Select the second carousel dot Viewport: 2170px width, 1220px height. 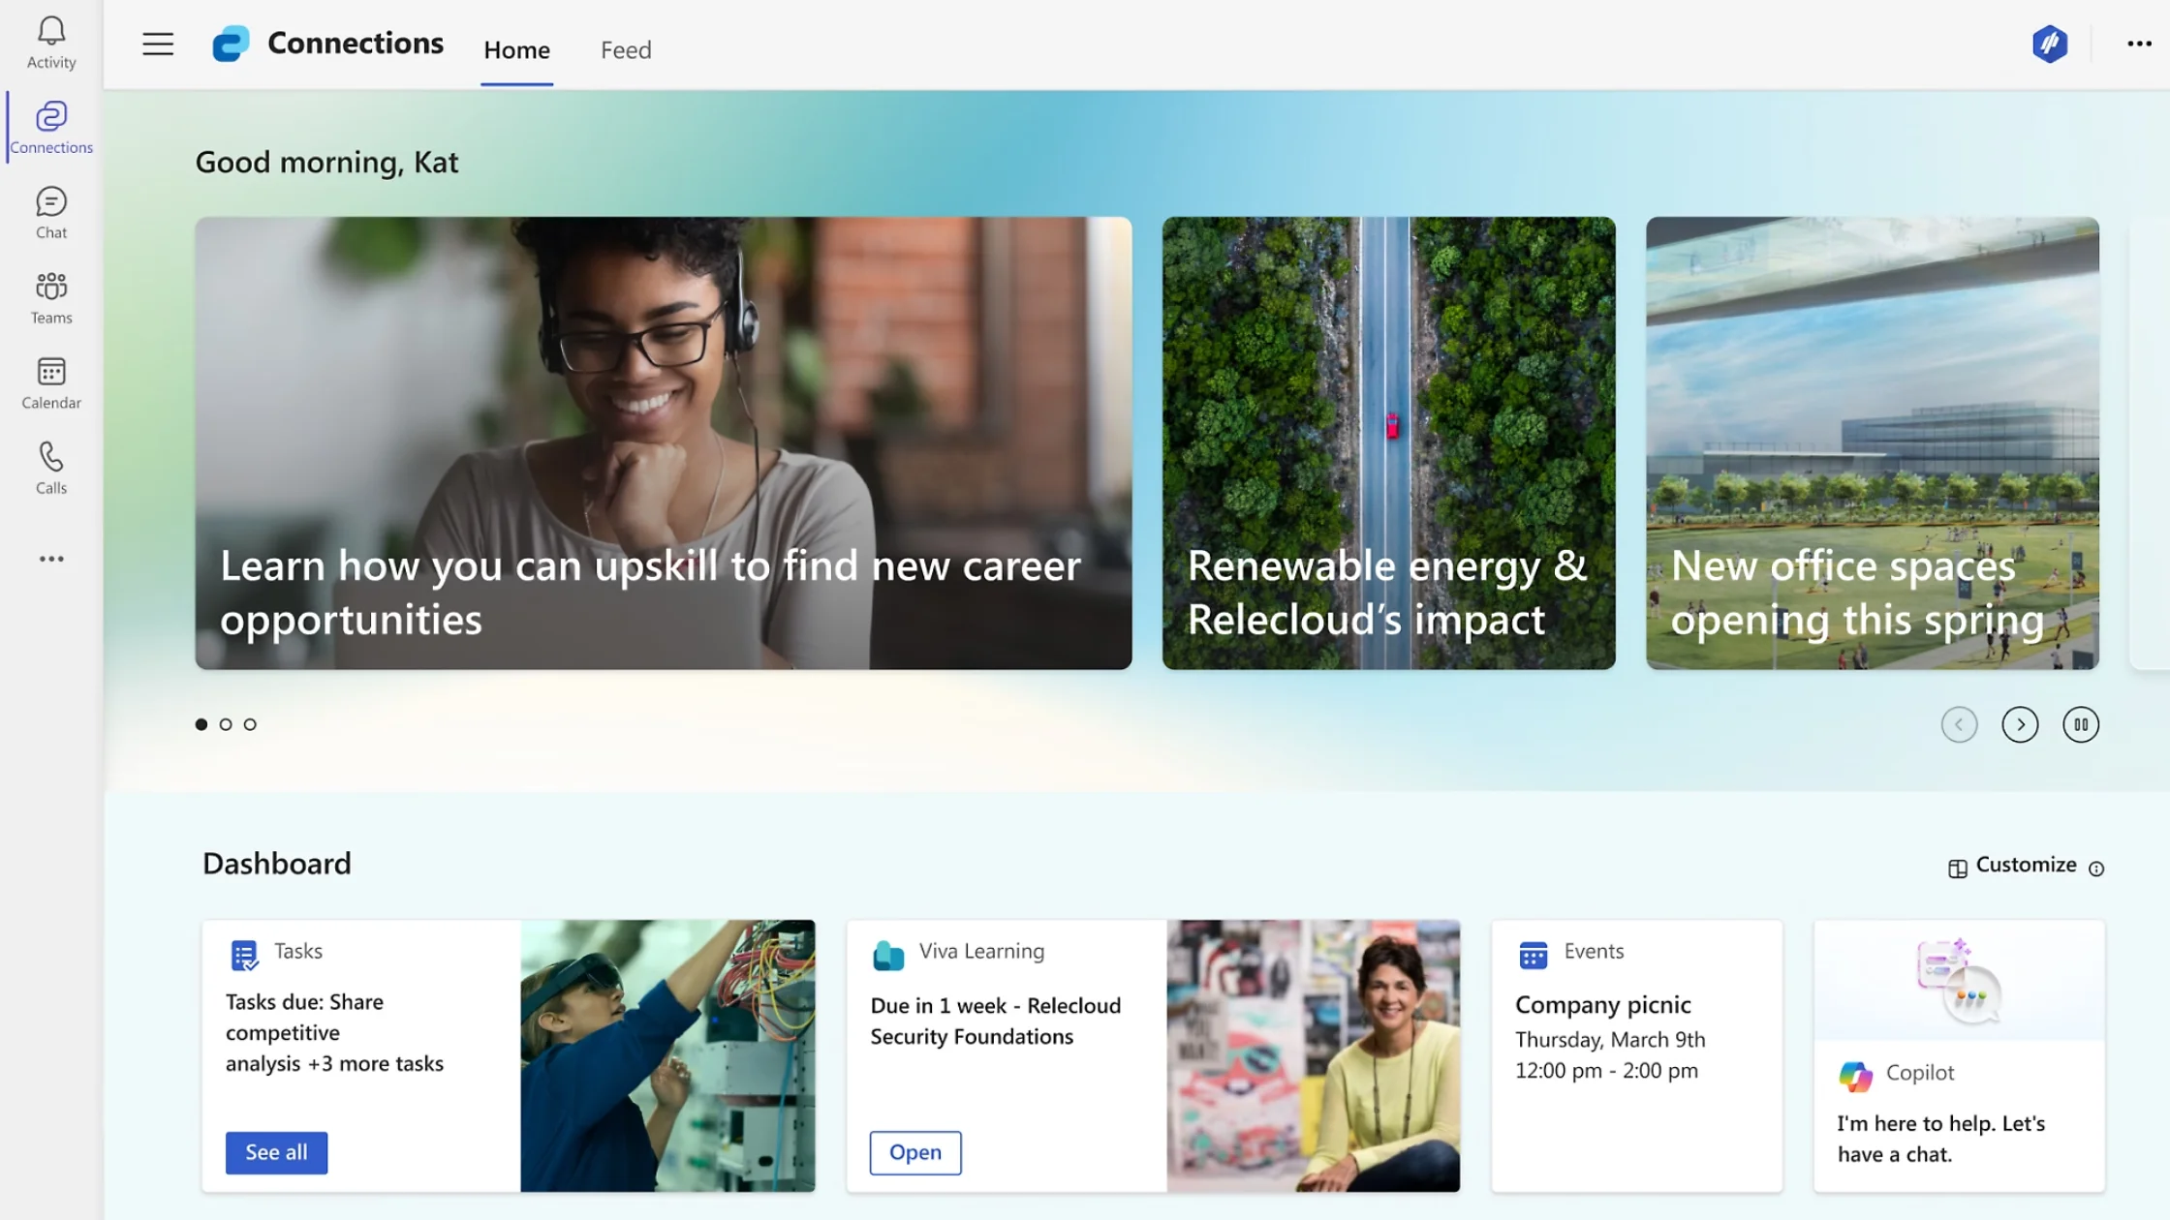click(226, 724)
